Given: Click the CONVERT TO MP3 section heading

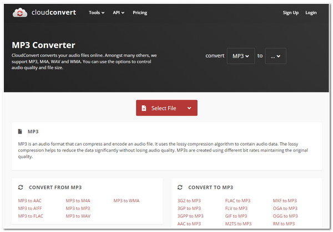Looking at the screenshot, I should (x=211, y=187).
